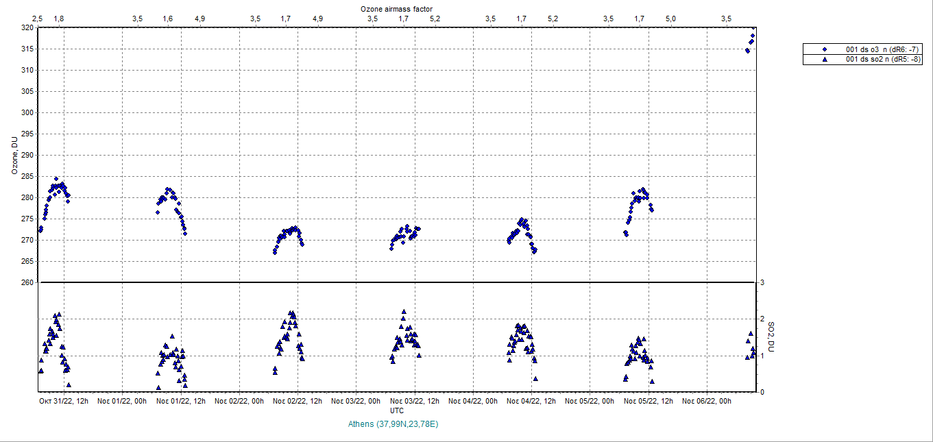Click the 'Νοε 03/22, 12h' time axis label
The height and width of the screenshot is (442, 933).
(415, 400)
